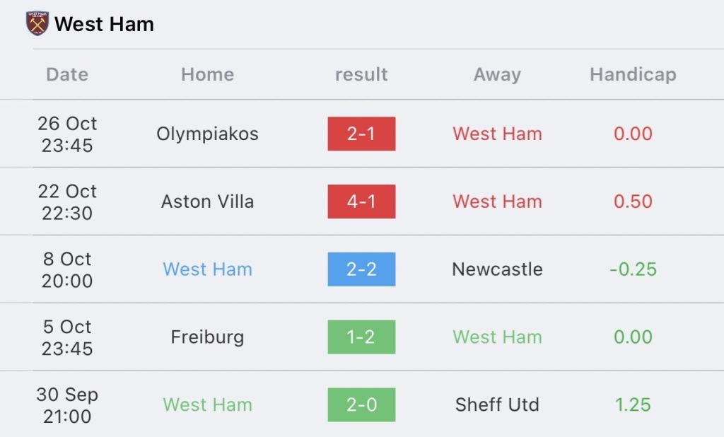The height and width of the screenshot is (437, 724).
Task: Open the green 1-2 Freiburg result badge
Action: [361, 337]
